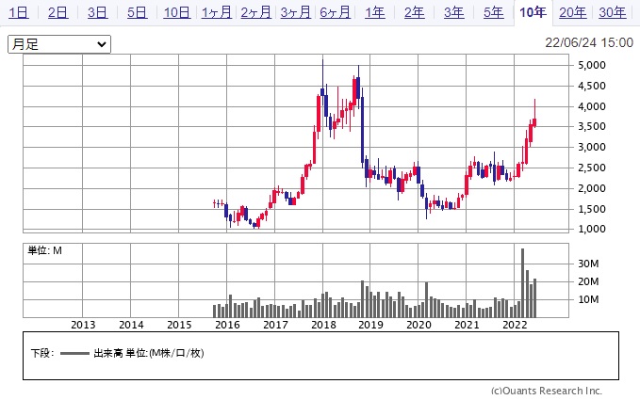
Task: Click the 2,500 price axis label
Action: (591, 168)
